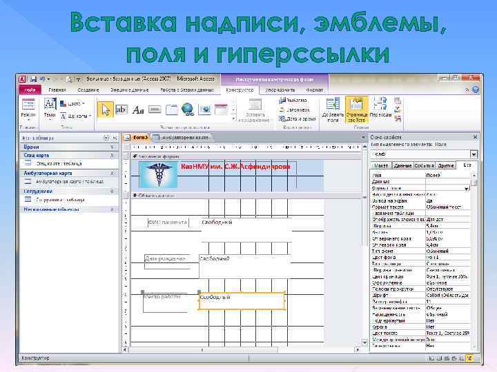Switch to the Form3 document tab
497x372 pixels.
point(137,137)
